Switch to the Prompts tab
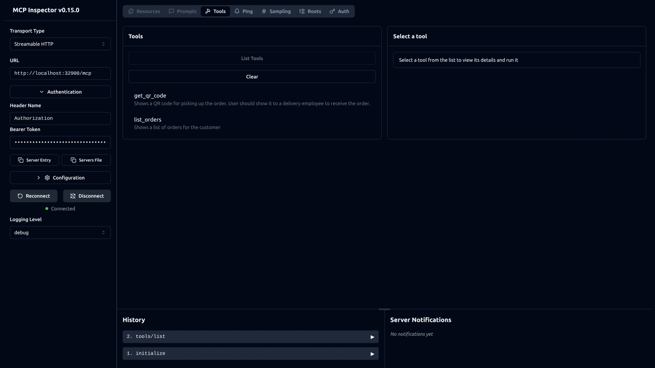This screenshot has width=655, height=368. 183,11
